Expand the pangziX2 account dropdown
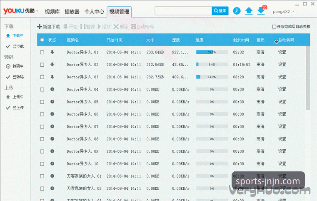Viewport: 317px width, 201px height. click(293, 12)
